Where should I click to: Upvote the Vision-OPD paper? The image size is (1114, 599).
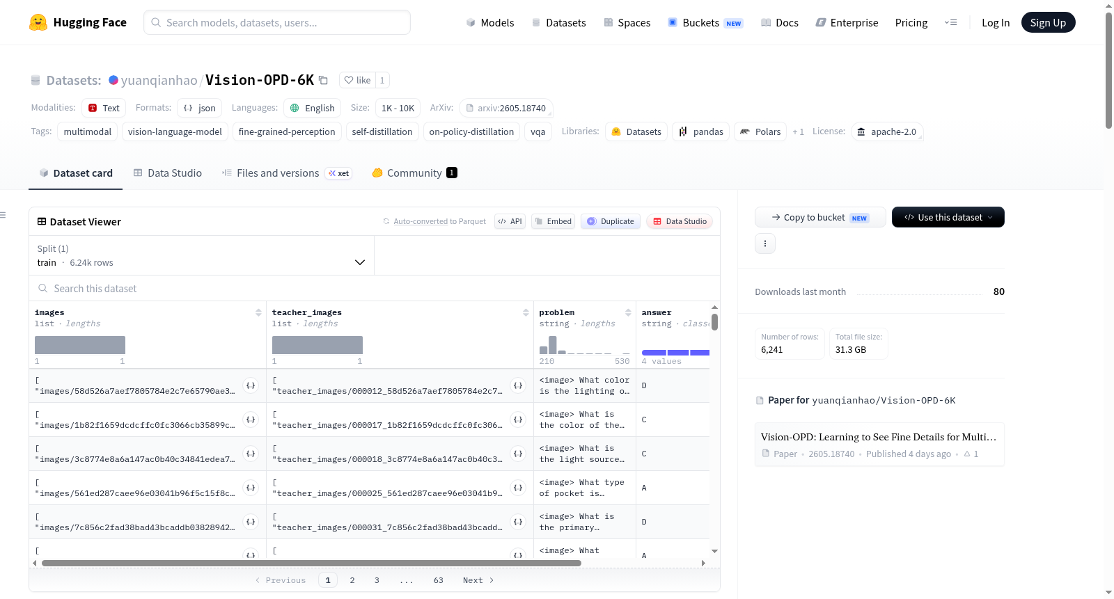point(971,454)
